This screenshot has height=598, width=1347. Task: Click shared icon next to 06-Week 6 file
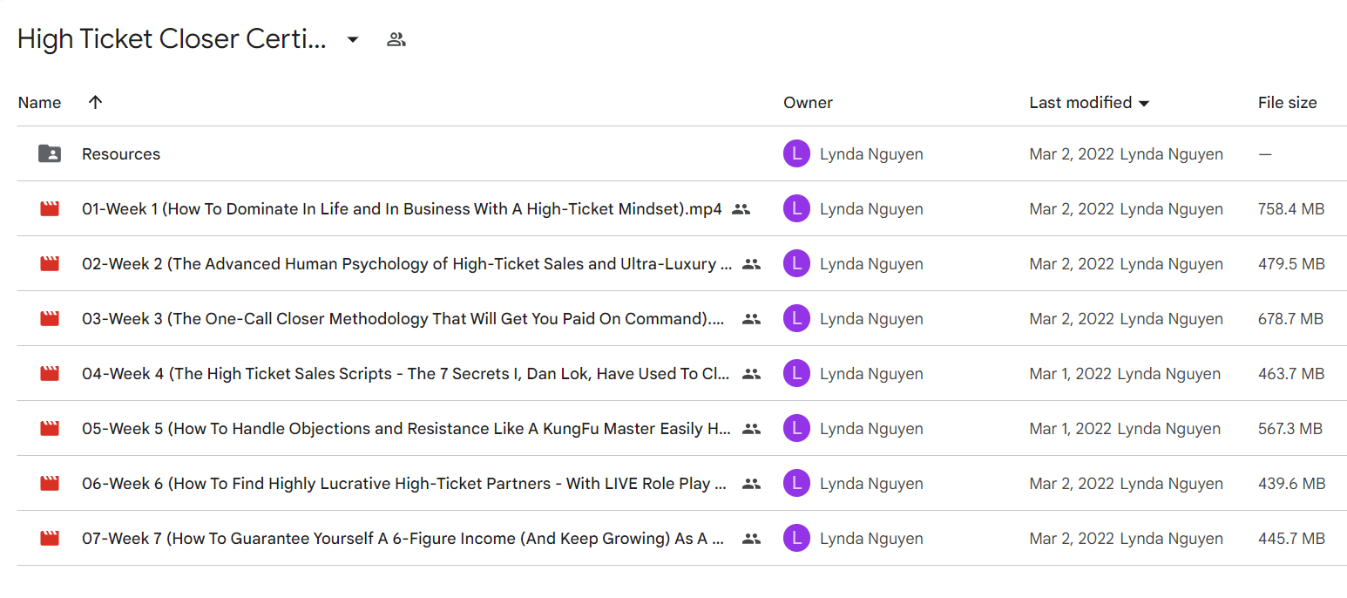click(x=751, y=484)
